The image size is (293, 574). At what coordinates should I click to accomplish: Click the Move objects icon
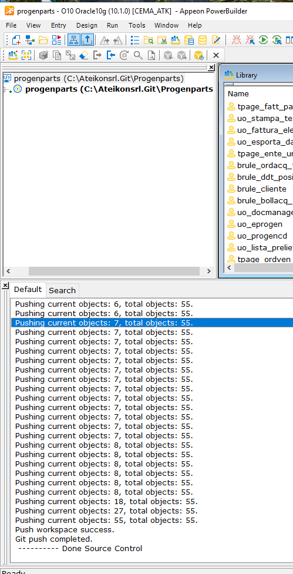[x=70, y=55]
